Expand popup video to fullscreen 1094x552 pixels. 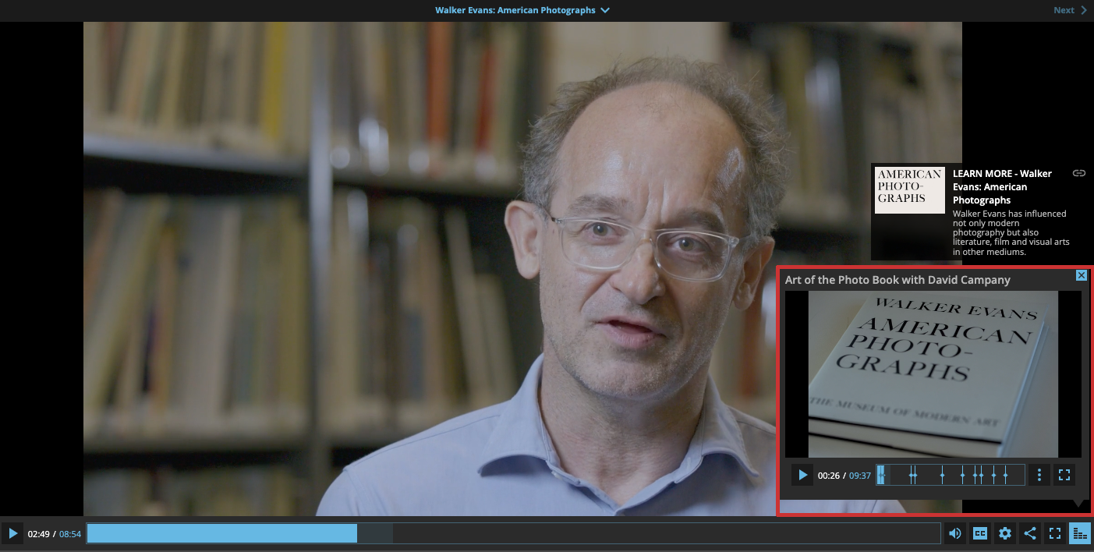click(x=1065, y=475)
